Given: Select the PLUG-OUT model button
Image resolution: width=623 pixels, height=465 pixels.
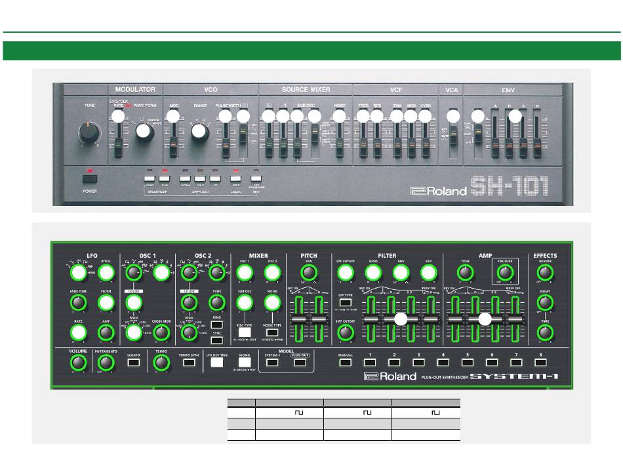Looking at the screenshot, I should (x=300, y=363).
